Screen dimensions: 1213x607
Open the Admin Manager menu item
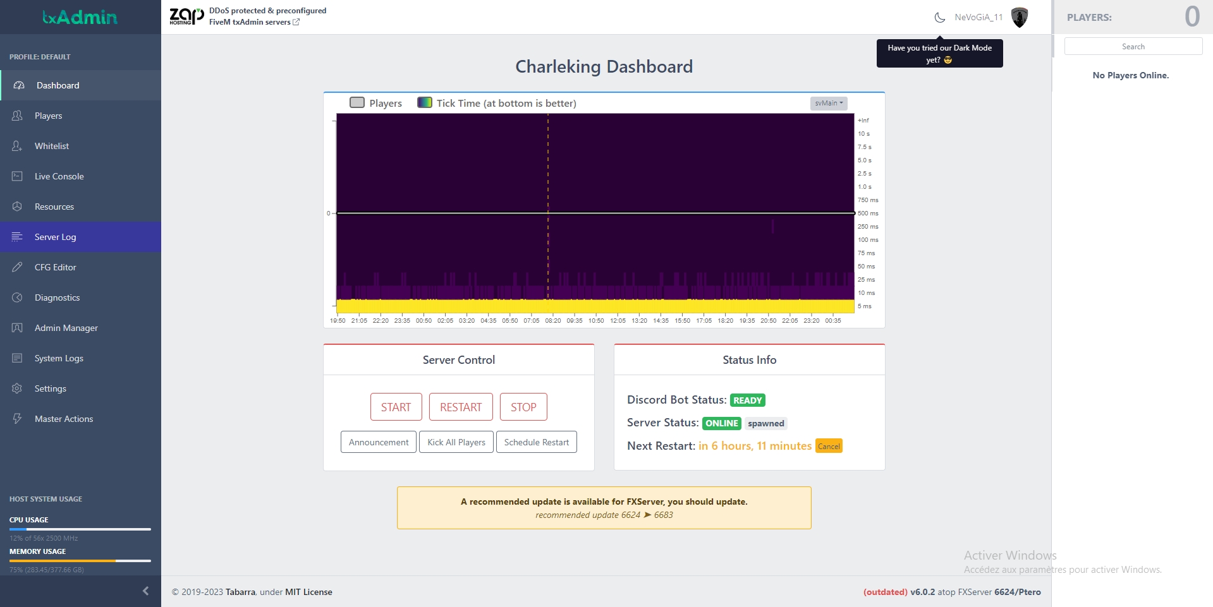(66, 328)
